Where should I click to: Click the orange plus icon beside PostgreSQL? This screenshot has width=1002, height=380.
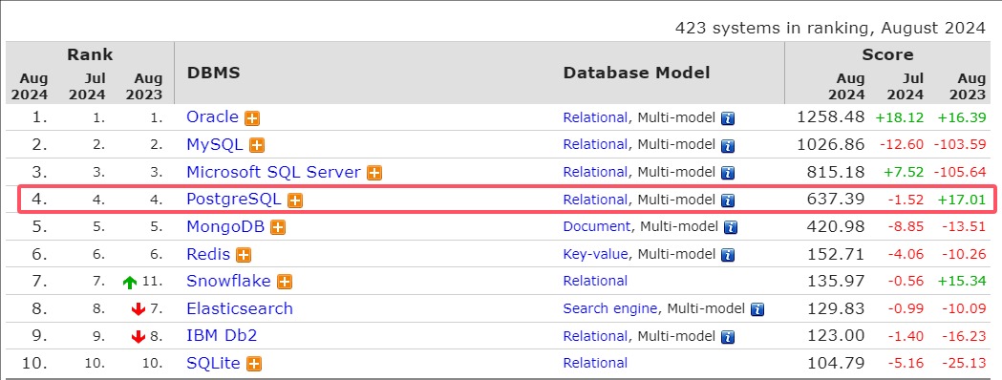(x=294, y=201)
